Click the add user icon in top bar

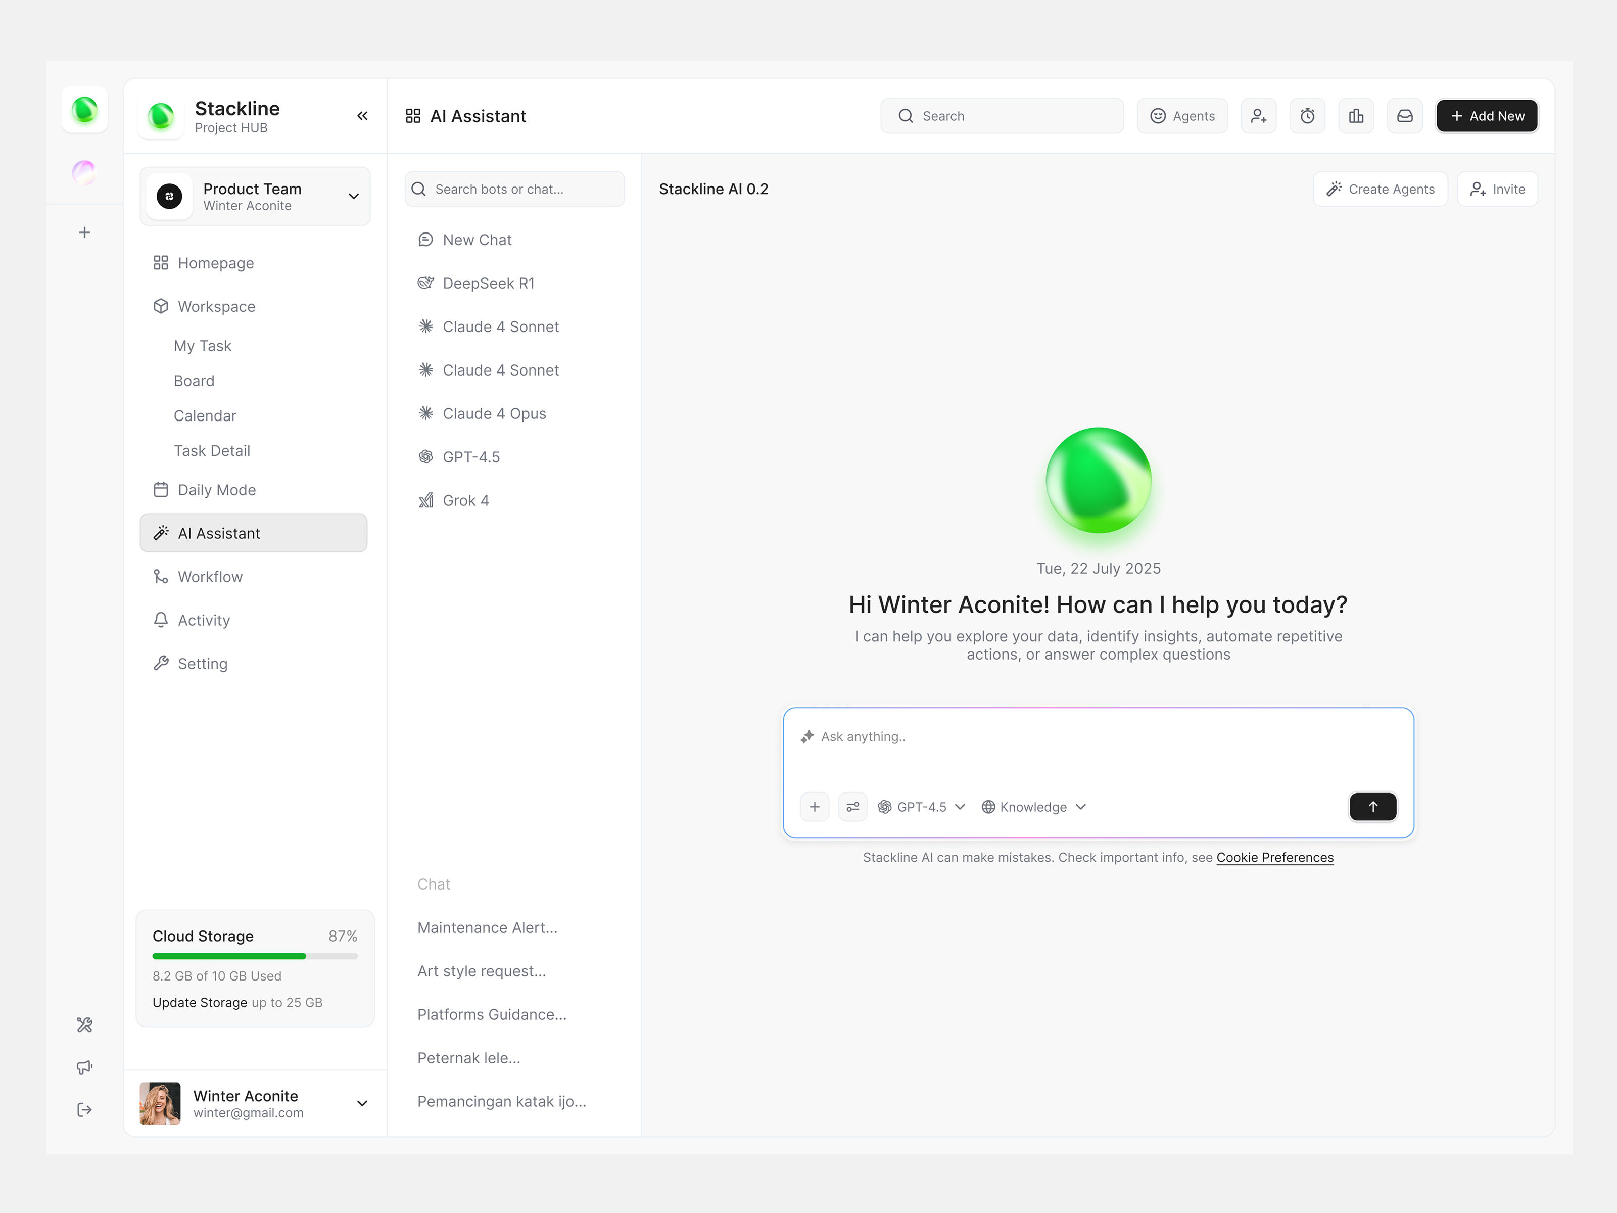coord(1259,116)
